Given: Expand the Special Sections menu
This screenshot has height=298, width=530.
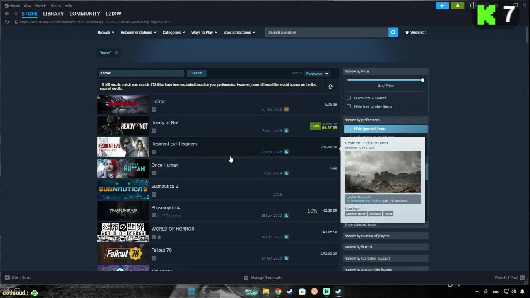Looking at the screenshot, I should [239, 32].
